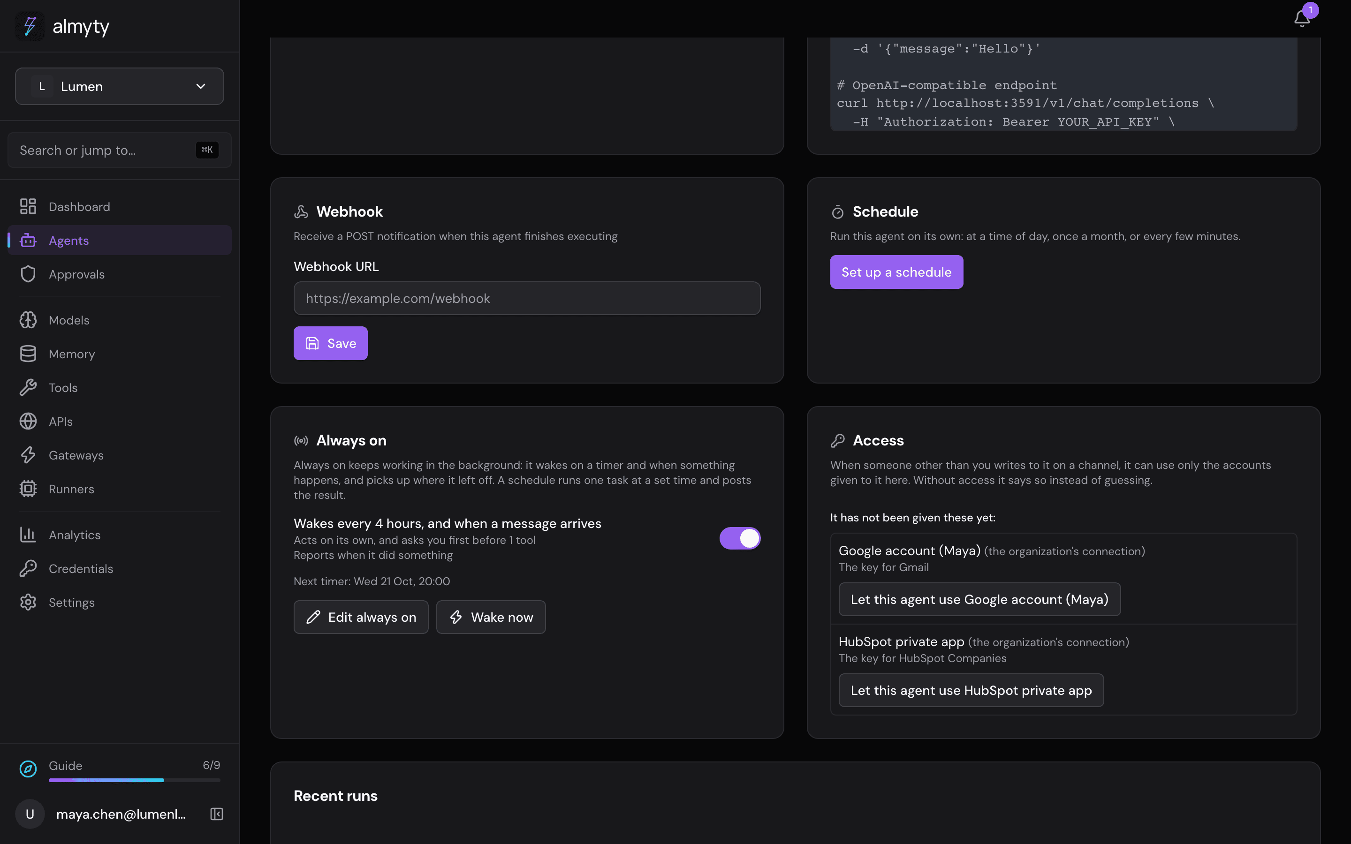Screen dimensions: 1351x844
Task: Click the Runners chip icon
Action: (28, 489)
